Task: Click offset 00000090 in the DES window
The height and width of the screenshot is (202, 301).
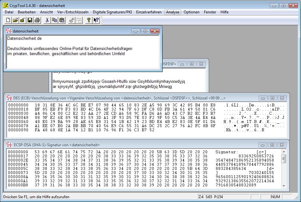Action: pos(18,130)
